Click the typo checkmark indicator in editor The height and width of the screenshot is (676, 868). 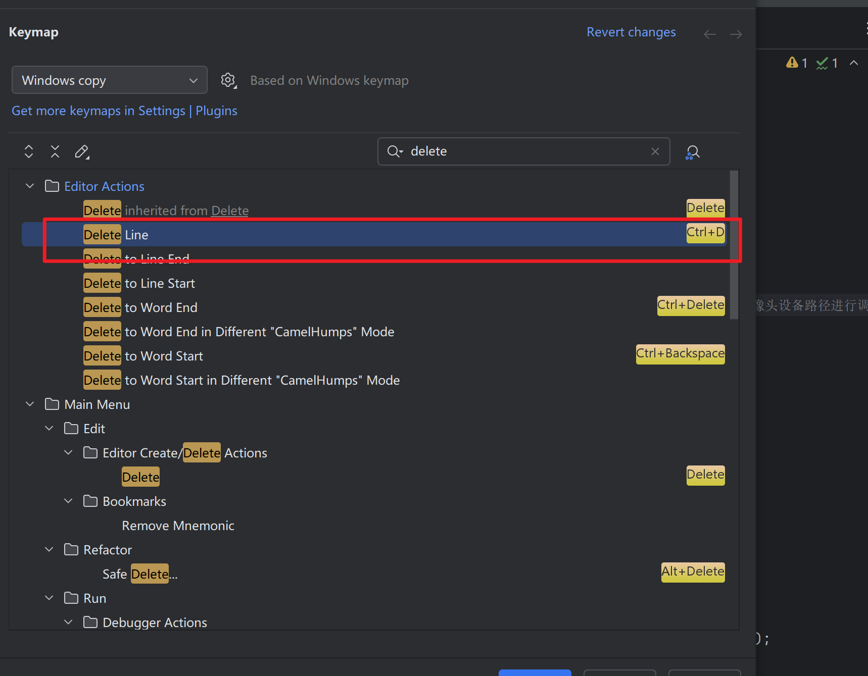tap(827, 63)
